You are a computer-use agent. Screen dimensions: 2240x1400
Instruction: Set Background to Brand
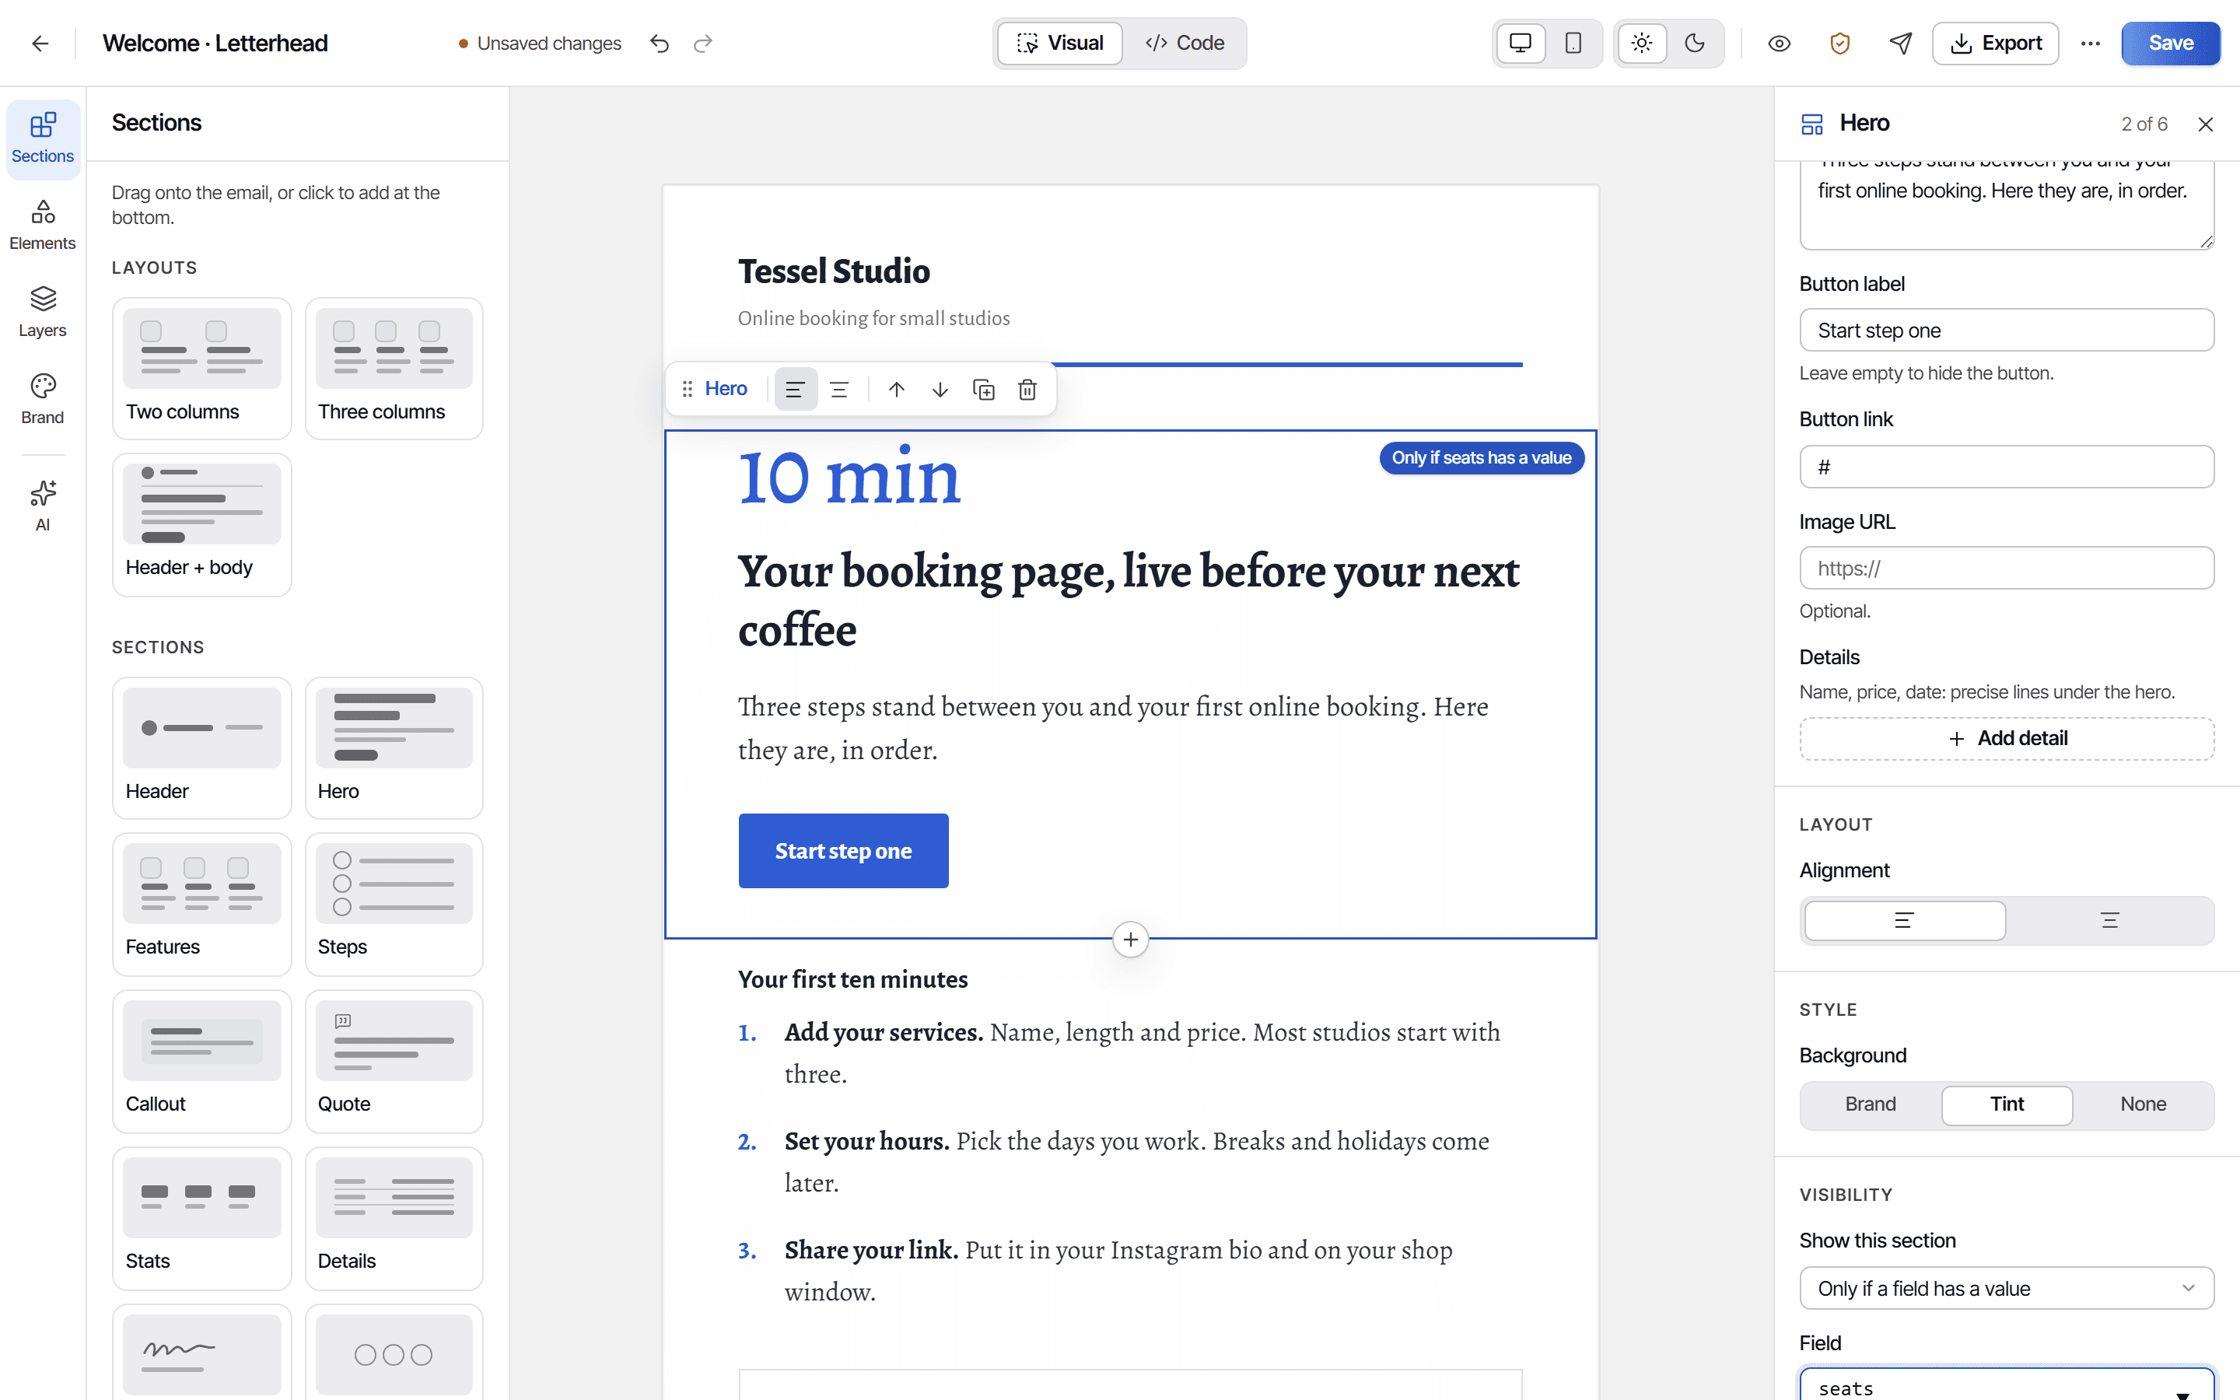pos(1871,1104)
